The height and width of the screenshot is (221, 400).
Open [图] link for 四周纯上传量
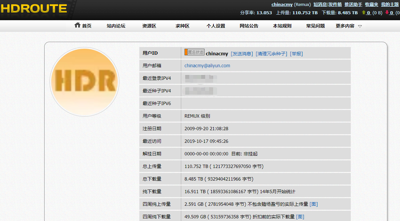pos(314,204)
